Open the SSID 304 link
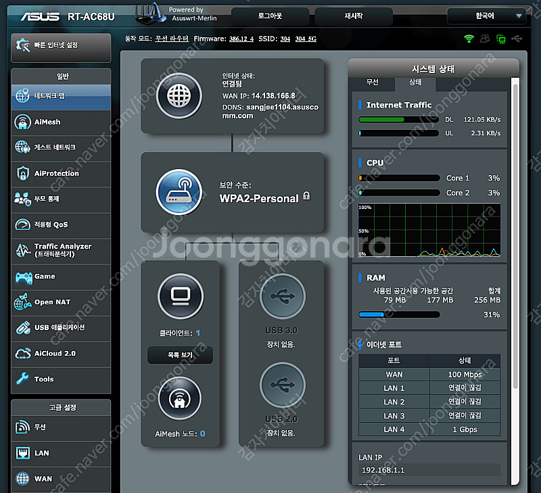This screenshot has height=493, width=541. click(x=285, y=39)
